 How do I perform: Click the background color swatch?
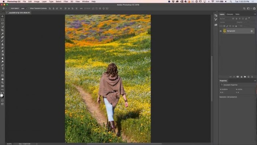(3, 97)
